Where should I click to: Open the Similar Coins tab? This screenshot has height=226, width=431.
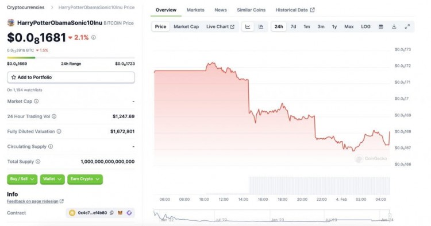(251, 10)
